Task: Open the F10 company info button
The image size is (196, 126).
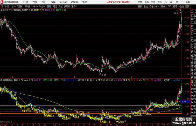Action: tap(169, 6)
